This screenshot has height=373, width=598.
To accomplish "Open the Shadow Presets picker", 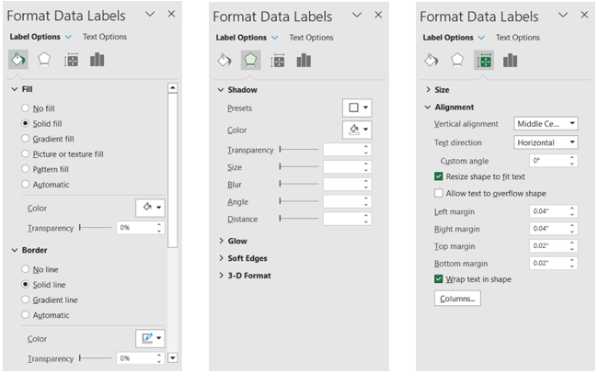I will click(357, 108).
